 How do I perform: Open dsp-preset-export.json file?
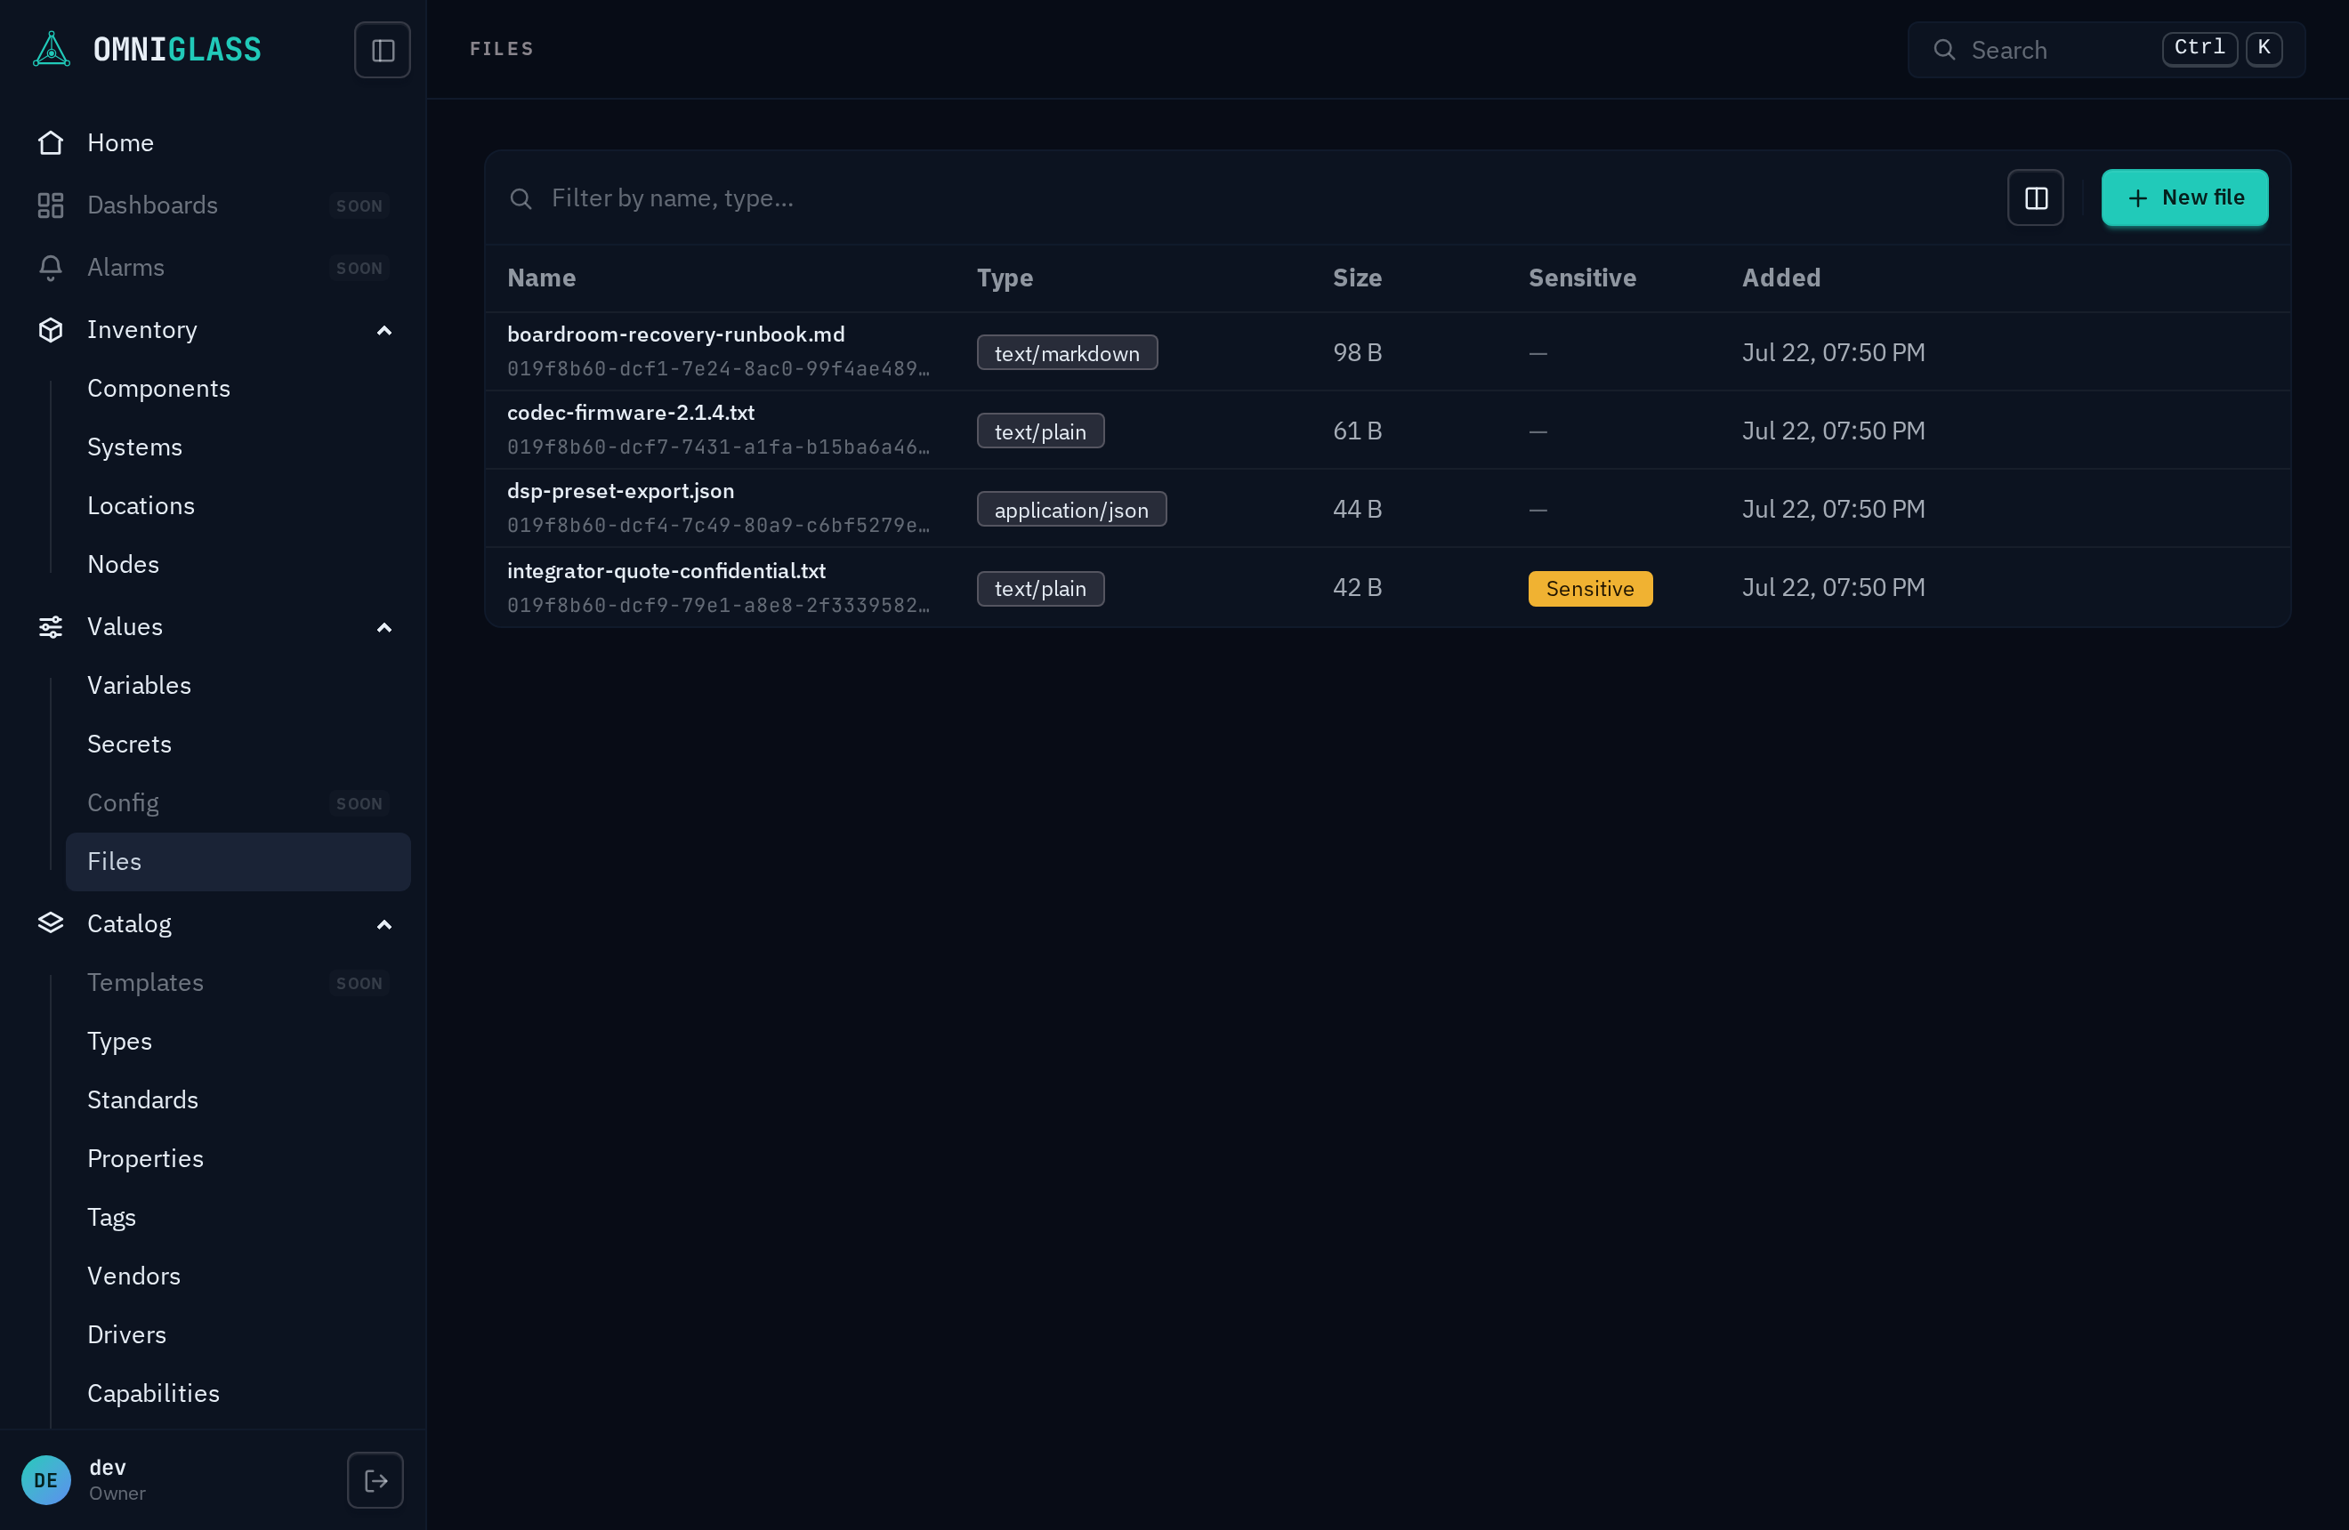[x=621, y=491]
